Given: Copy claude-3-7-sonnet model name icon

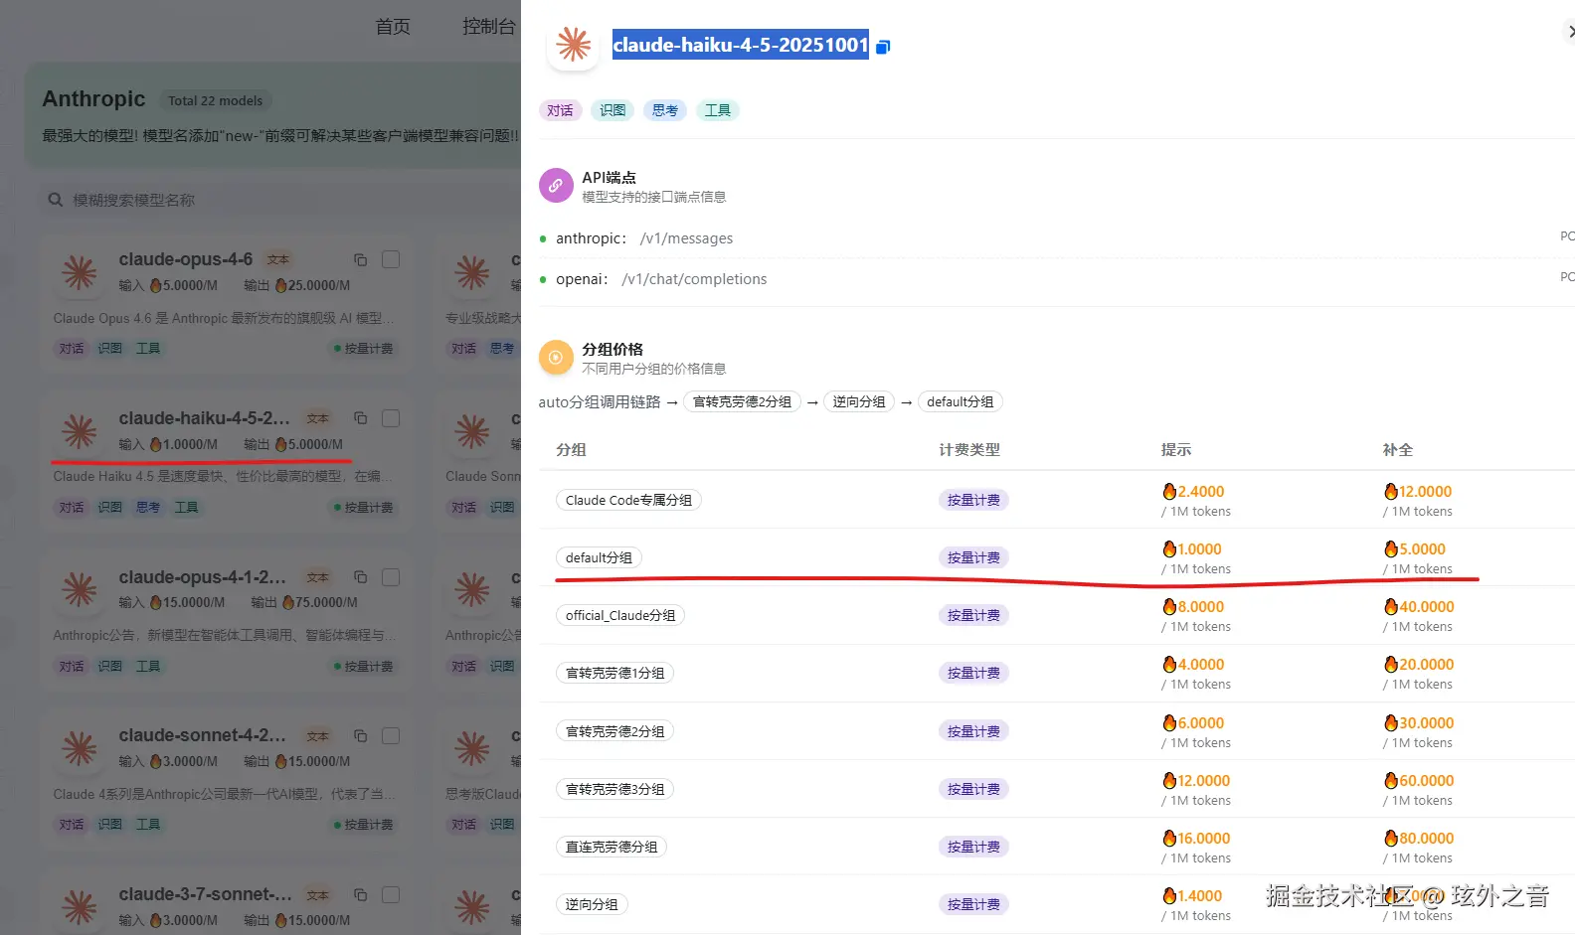Looking at the screenshot, I should click(361, 895).
